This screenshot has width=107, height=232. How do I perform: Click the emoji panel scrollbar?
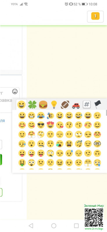(106, 113)
